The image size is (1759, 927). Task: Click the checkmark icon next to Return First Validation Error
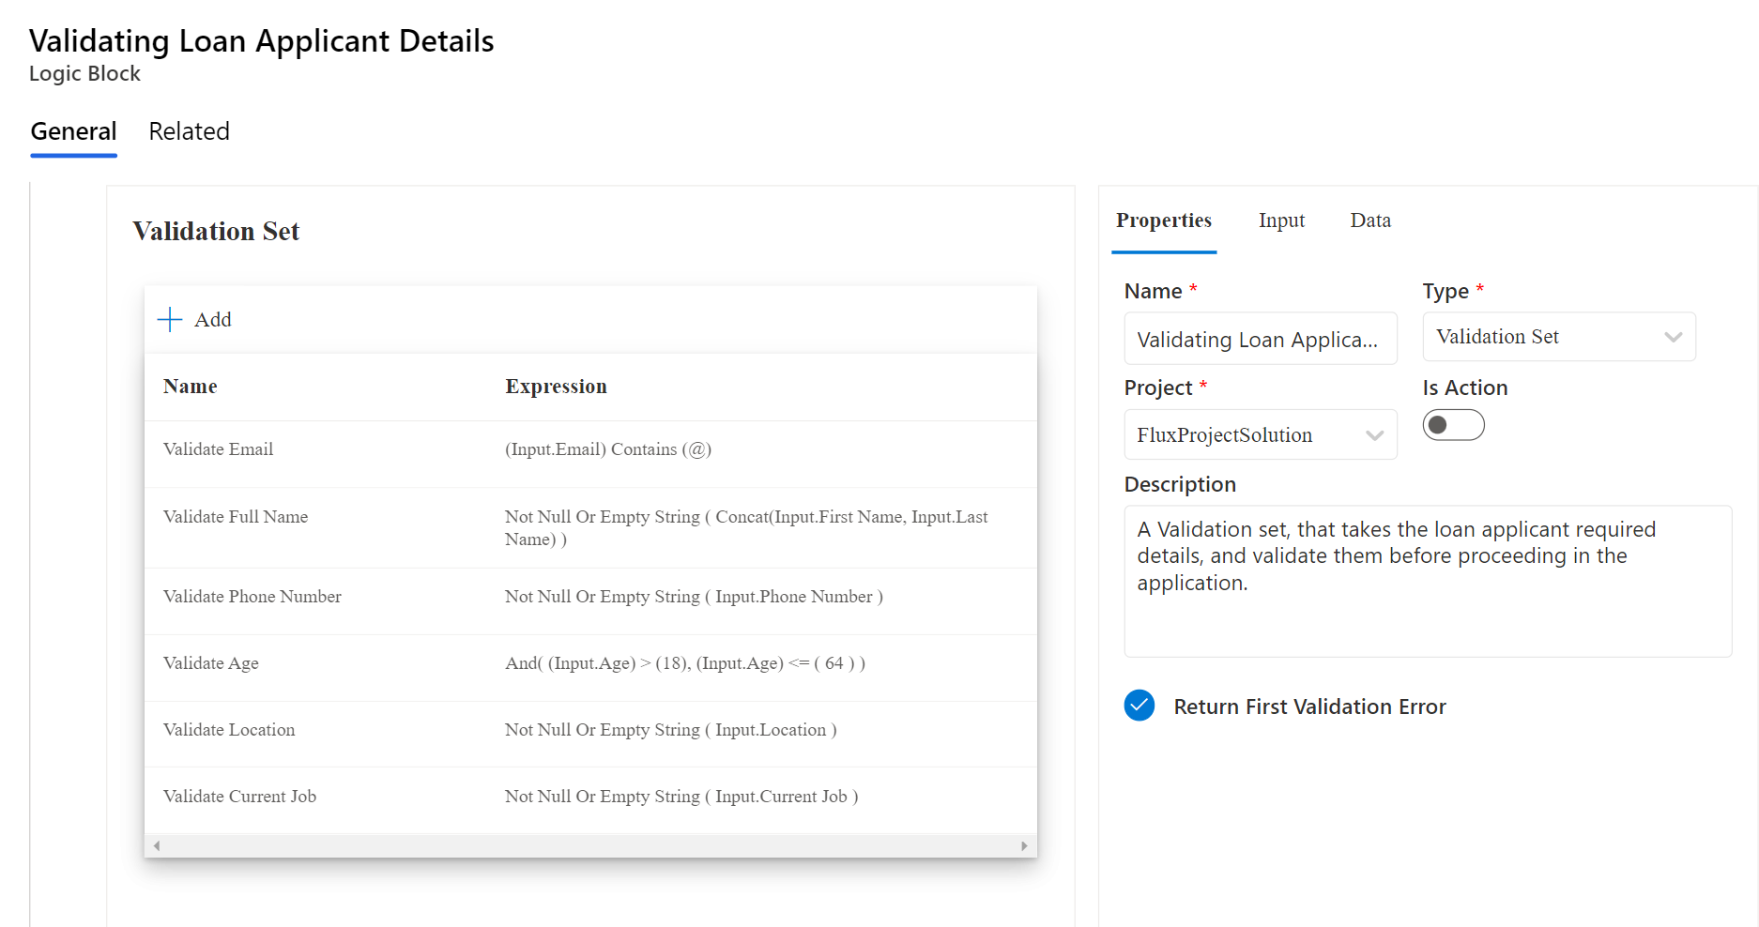click(1139, 706)
